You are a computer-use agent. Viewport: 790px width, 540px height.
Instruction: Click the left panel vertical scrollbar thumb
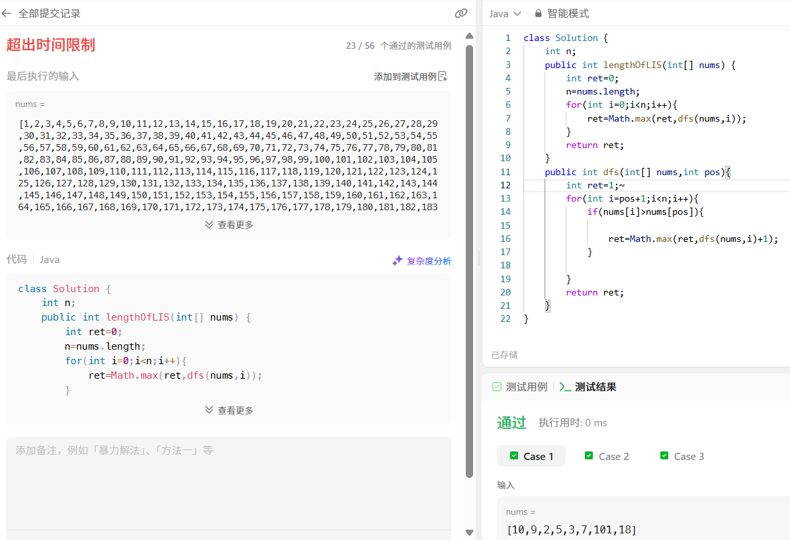point(470,261)
